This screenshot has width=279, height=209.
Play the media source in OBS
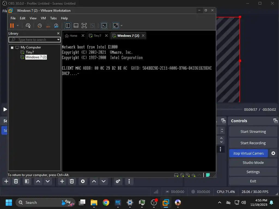[5, 109]
